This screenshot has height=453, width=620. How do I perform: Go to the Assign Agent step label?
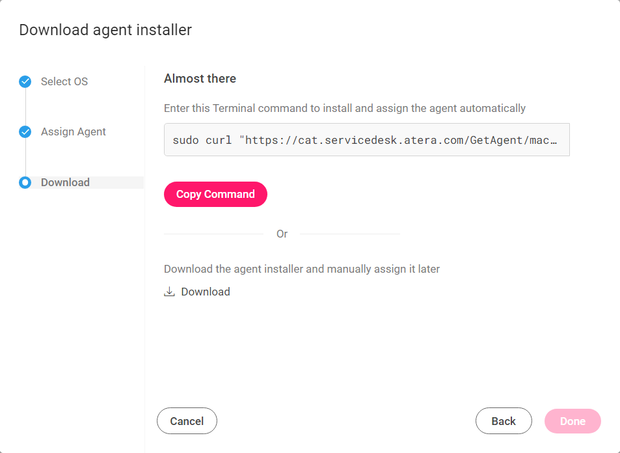74,131
